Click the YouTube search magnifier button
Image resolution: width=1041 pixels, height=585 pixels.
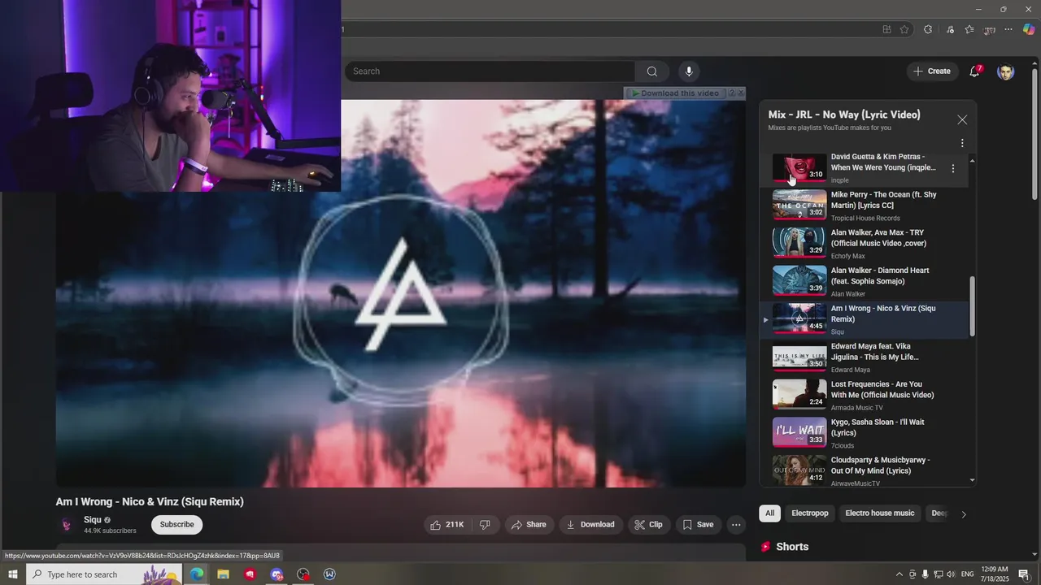point(651,71)
